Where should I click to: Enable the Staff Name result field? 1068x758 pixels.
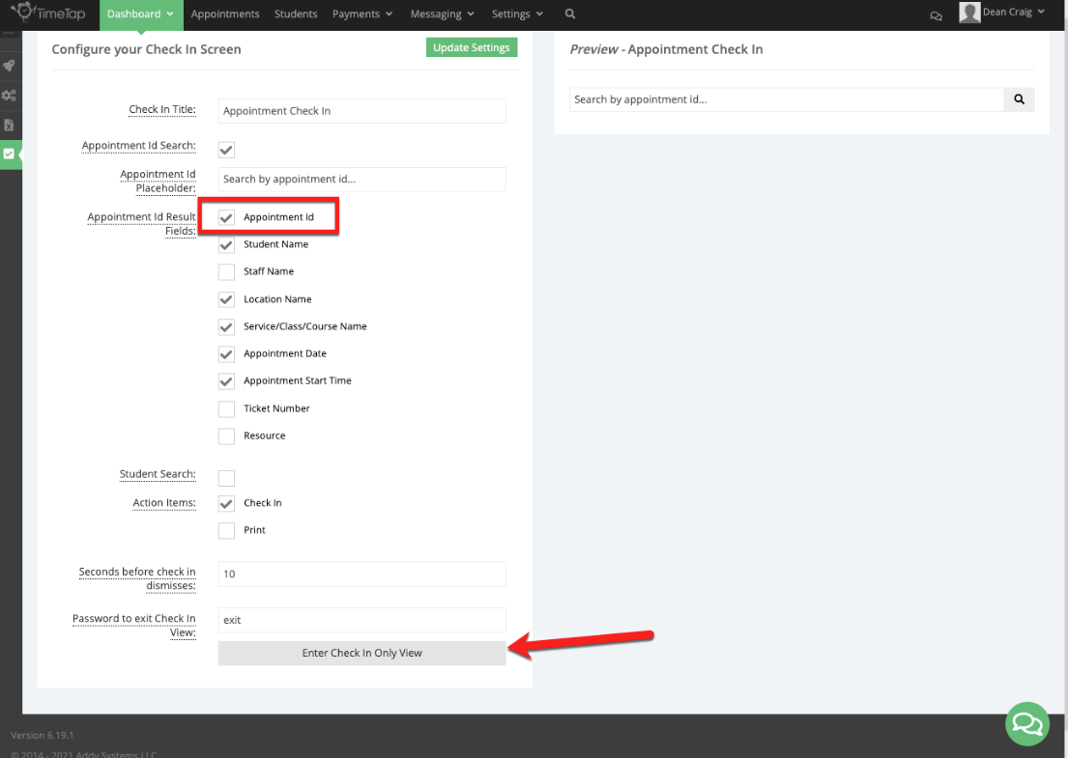click(x=226, y=271)
